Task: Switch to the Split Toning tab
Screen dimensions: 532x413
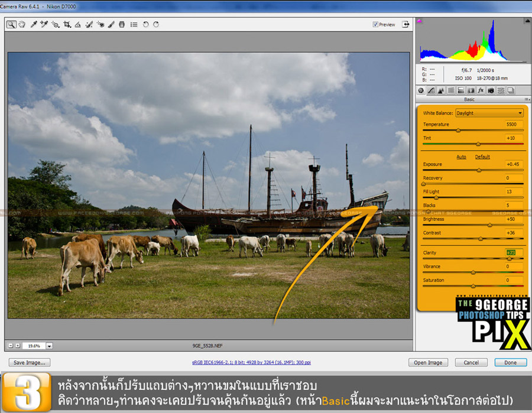Action: pos(460,90)
